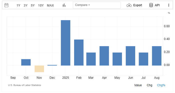Click the 0.60 axis label
This screenshot has width=175, height=93.
[167, 26]
